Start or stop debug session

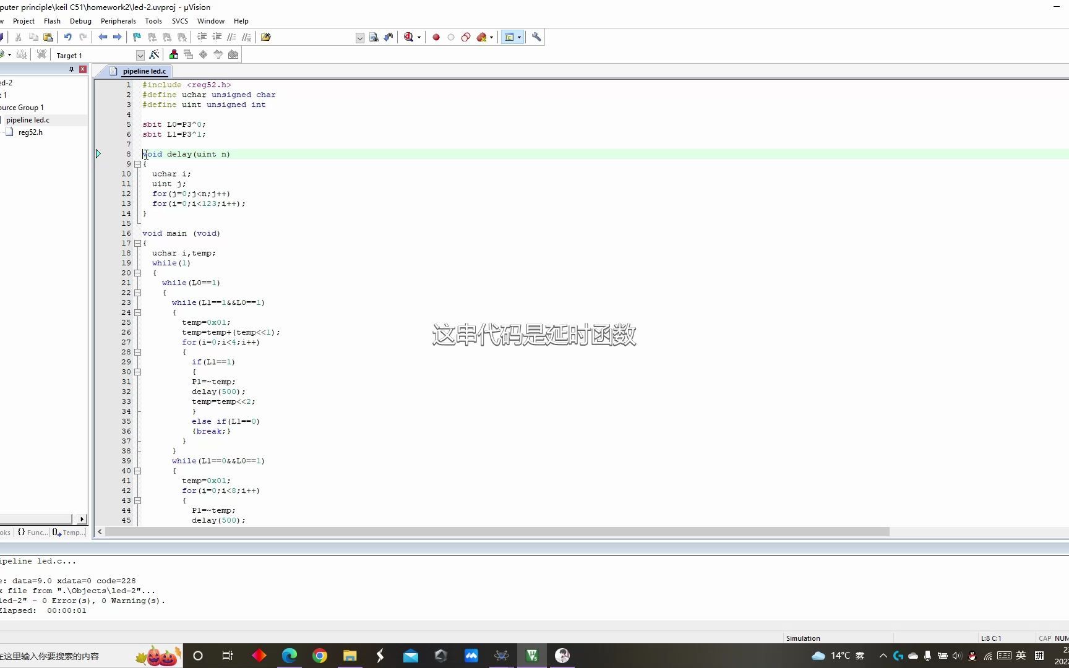point(408,37)
